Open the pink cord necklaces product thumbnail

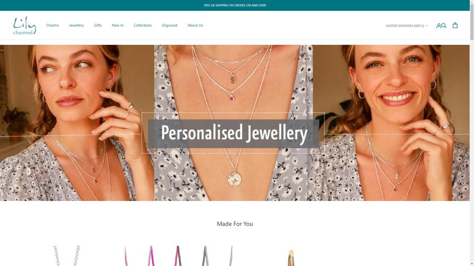[x=178, y=256]
